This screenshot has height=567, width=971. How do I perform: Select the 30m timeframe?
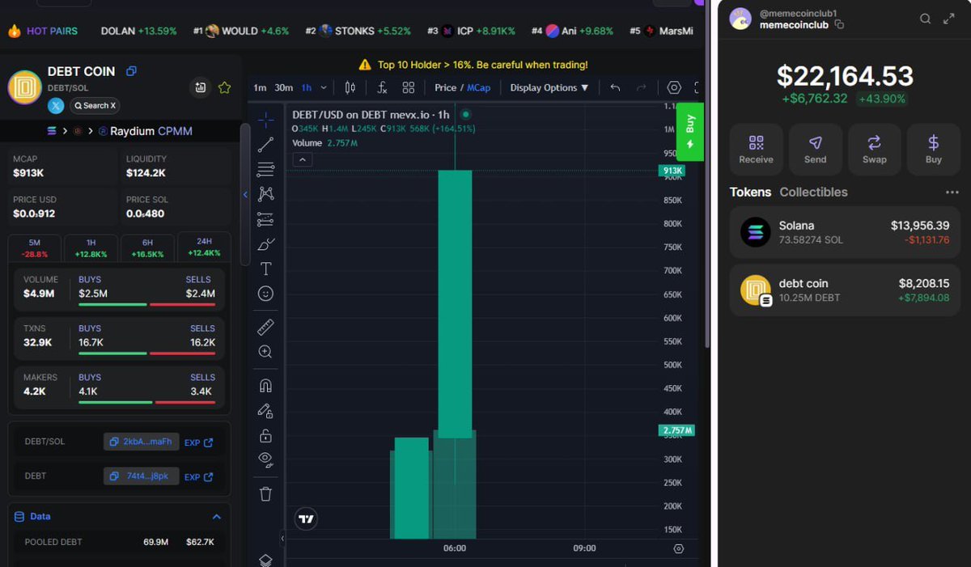coord(283,87)
